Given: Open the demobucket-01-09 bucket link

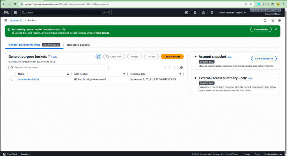Looking at the screenshot, I should pos(28,79).
